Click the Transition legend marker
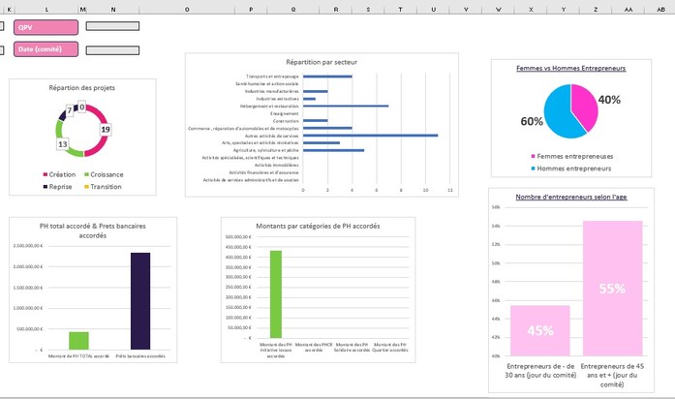This screenshot has width=675, height=399. click(86, 187)
